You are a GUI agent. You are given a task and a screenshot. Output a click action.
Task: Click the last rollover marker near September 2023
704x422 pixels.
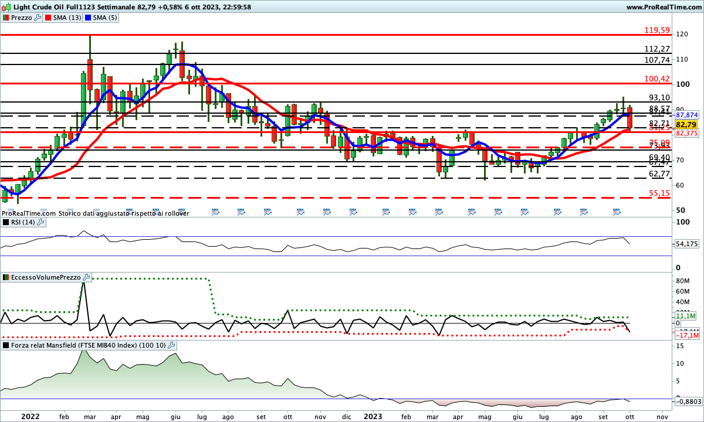coord(617,210)
